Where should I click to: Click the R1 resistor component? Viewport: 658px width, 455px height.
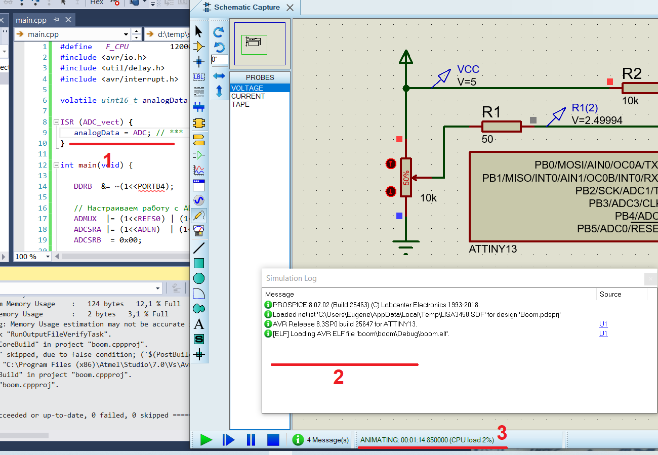(x=501, y=126)
